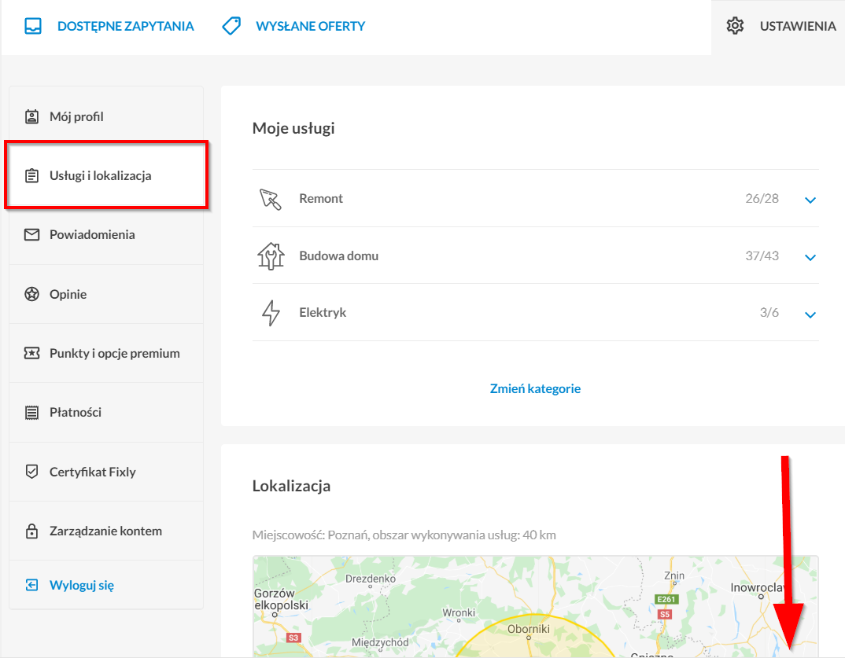Click the Budowa domu house icon
The height and width of the screenshot is (658, 845).
(271, 255)
